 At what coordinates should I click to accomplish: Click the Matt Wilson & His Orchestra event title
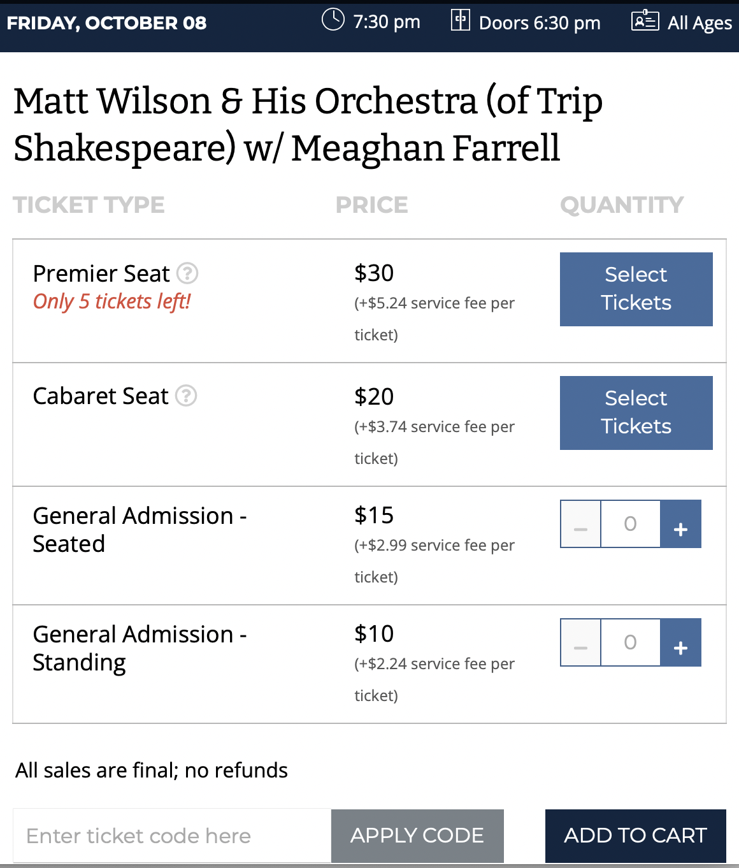308,124
